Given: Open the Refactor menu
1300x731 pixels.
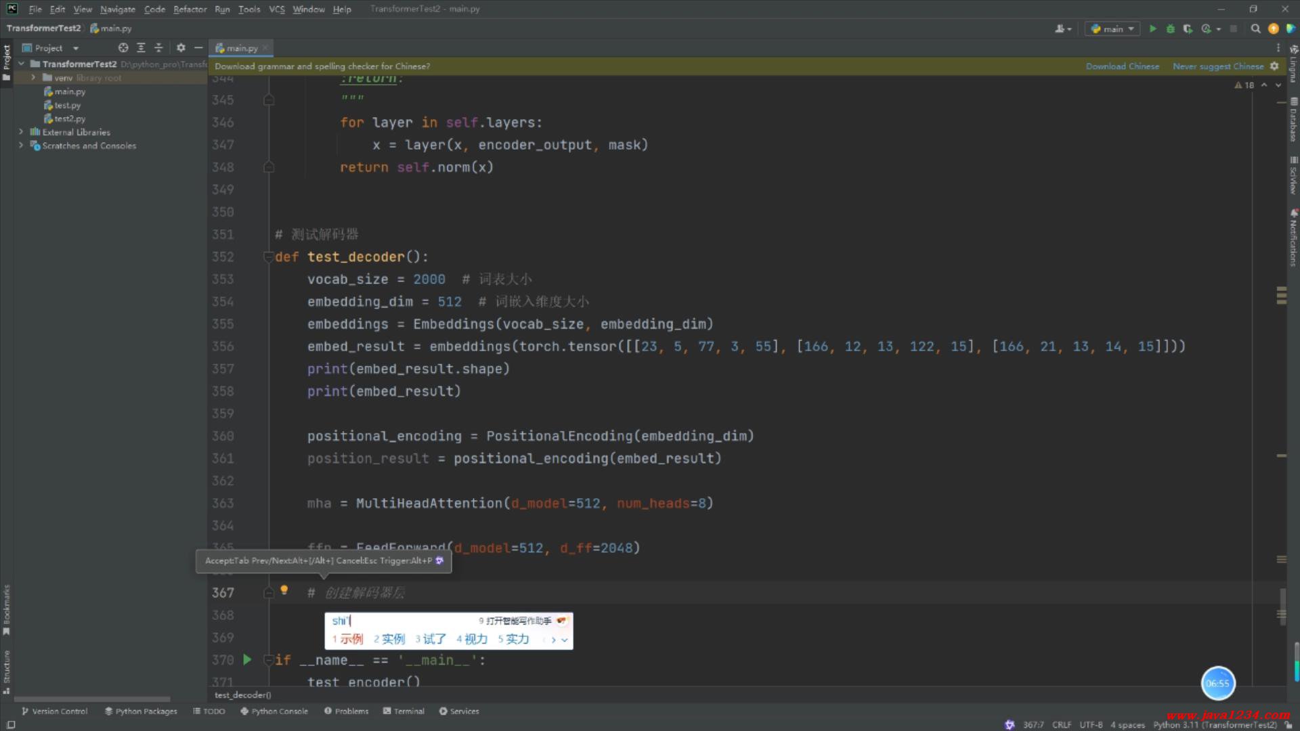Looking at the screenshot, I should pos(190,9).
